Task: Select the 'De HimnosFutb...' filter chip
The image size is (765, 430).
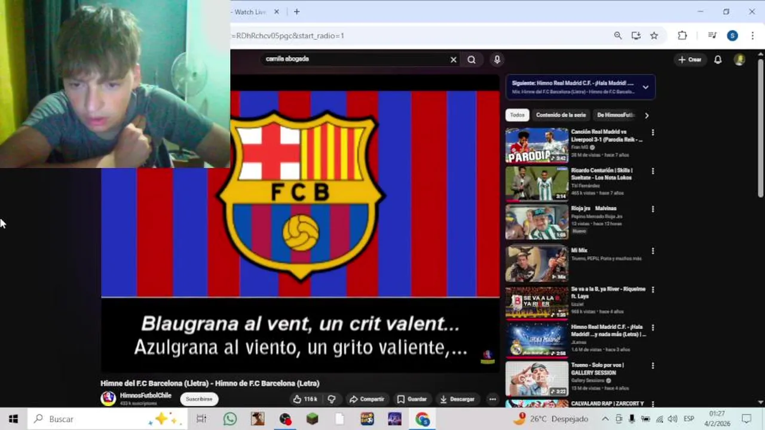Action: coord(615,115)
